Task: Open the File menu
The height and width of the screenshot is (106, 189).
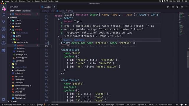Action: (12, 1)
